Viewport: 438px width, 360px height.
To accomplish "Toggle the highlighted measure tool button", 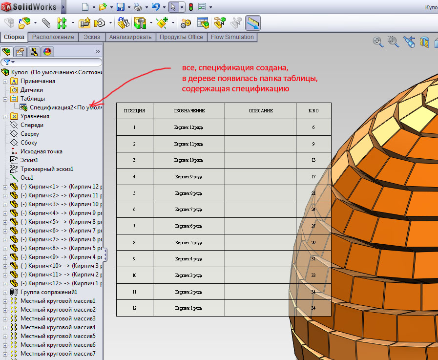I will coord(252,22).
